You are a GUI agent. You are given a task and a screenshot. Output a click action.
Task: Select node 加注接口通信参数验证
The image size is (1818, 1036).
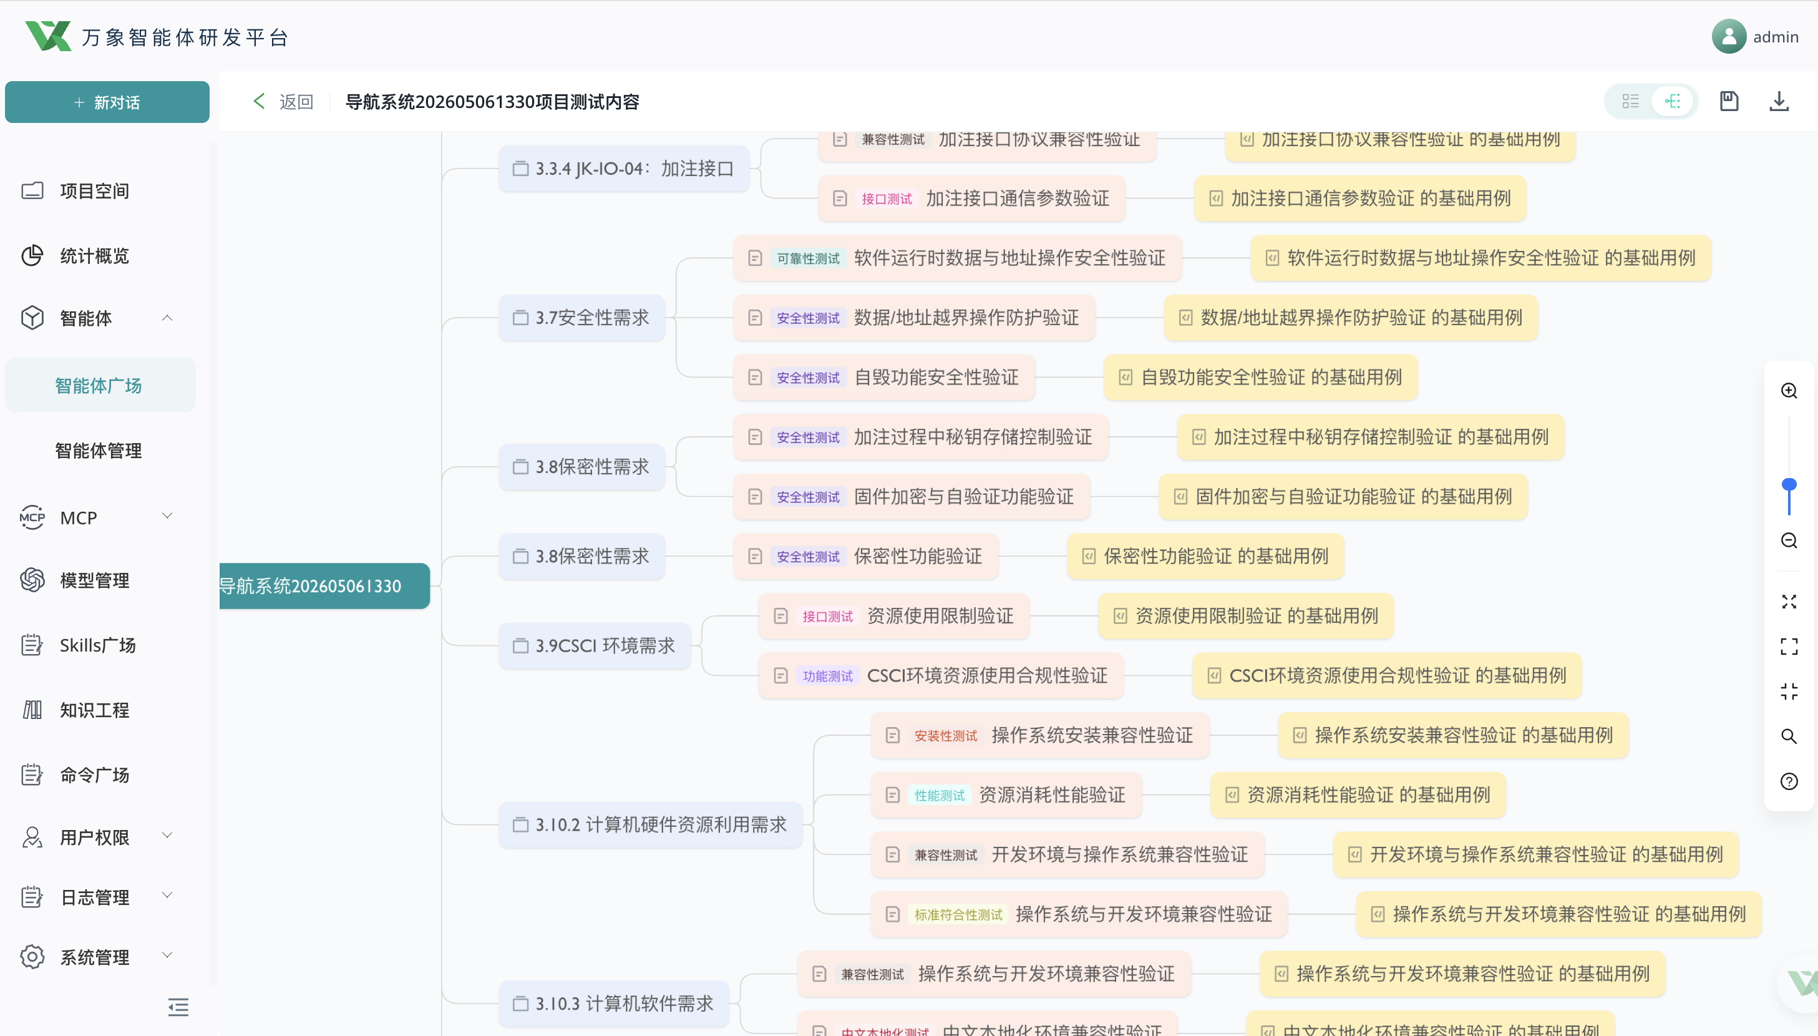[x=971, y=198]
